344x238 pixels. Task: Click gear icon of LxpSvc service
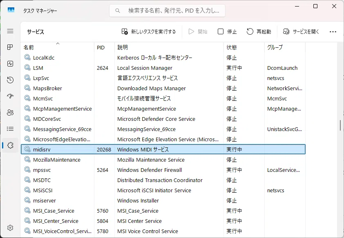coord(27,78)
